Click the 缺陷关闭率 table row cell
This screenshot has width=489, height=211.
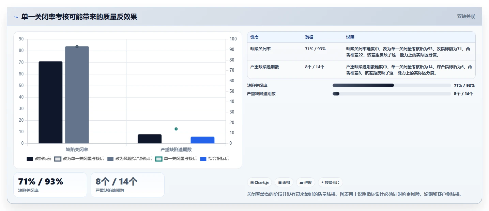(261, 49)
